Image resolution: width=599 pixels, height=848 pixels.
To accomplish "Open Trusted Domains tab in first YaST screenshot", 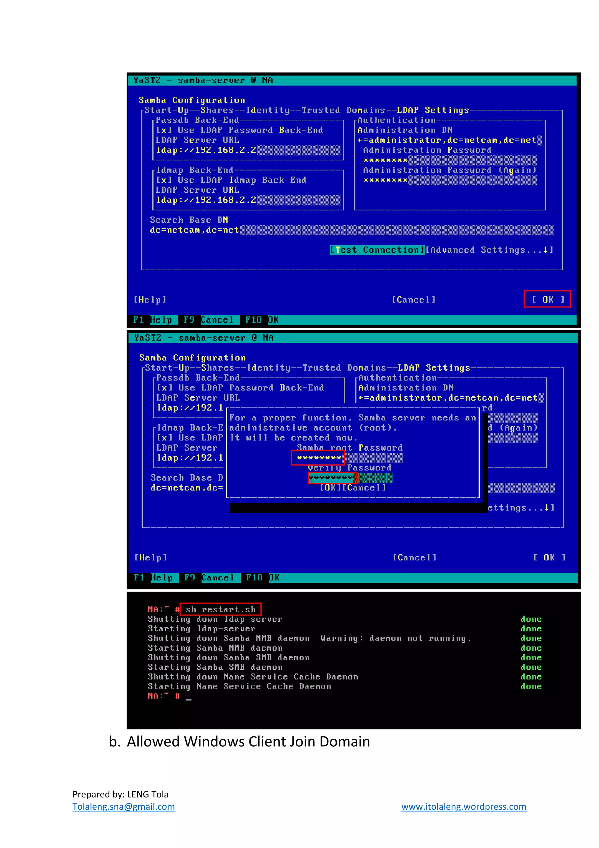I will coord(343,110).
